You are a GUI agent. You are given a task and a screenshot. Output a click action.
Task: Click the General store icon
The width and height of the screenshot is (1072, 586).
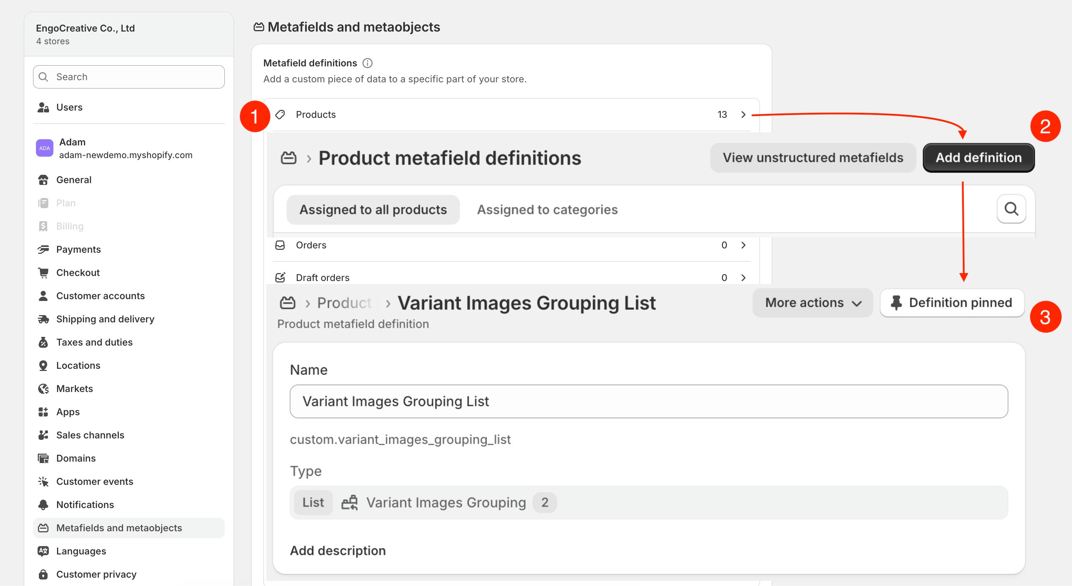43,180
